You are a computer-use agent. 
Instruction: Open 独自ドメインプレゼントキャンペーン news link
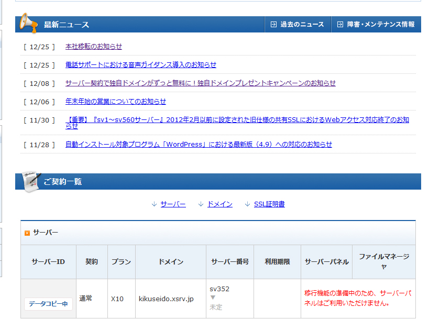coord(200,83)
